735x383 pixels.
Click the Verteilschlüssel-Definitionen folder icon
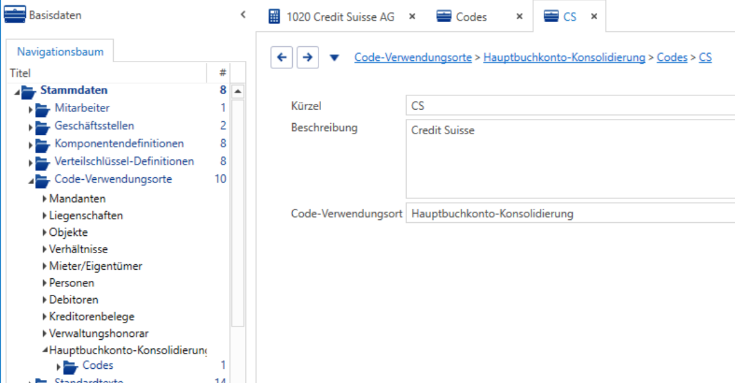(42, 163)
